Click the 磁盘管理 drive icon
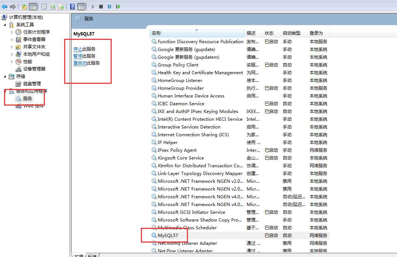Viewport: 397px width, 257px height. coord(18,84)
